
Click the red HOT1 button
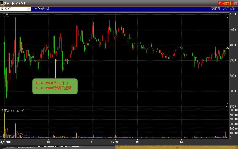[x=225, y=3]
